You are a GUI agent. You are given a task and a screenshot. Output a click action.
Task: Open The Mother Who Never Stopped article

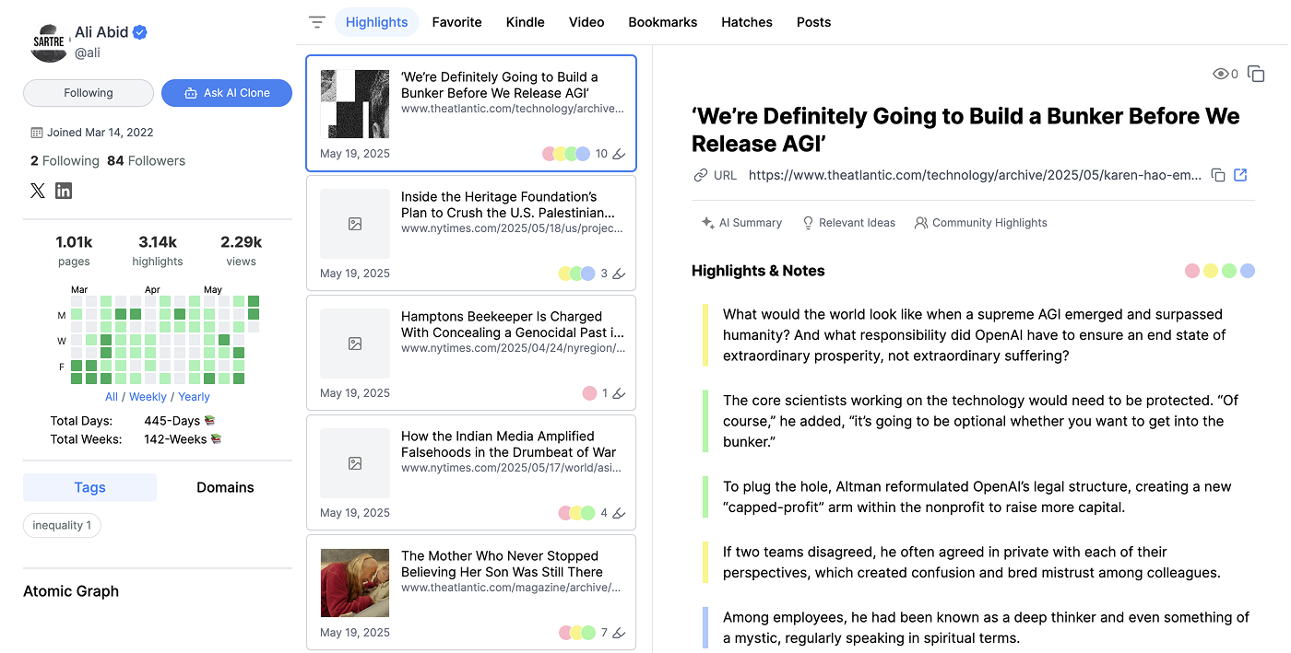pos(470,592)
